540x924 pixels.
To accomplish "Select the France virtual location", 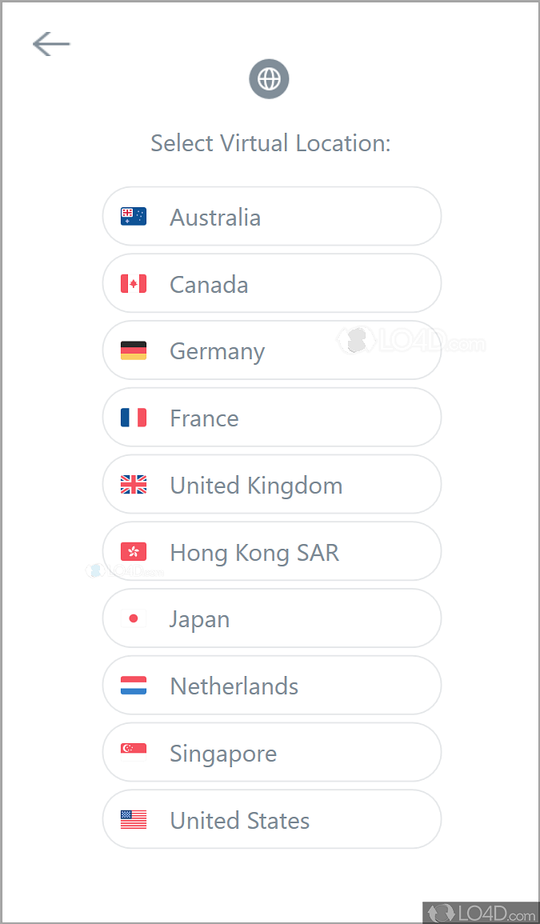I will [272, 418].
